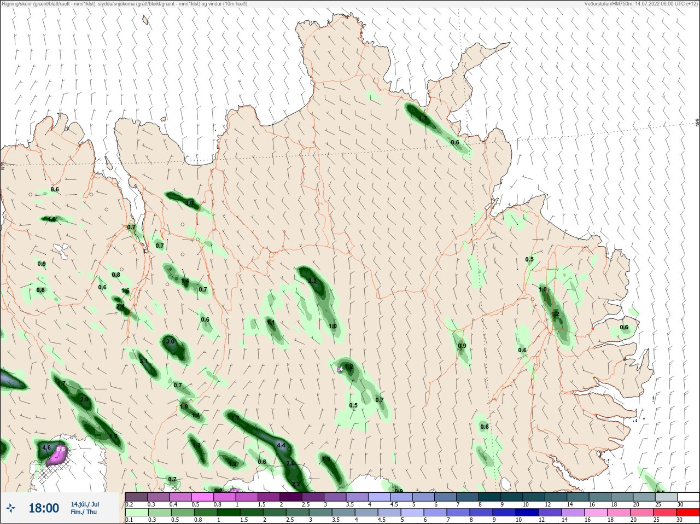The height and width of the screenshot is (524, 700).
Task: Click the palest green first swatch of the lower legend
Action: click(136, 513)
